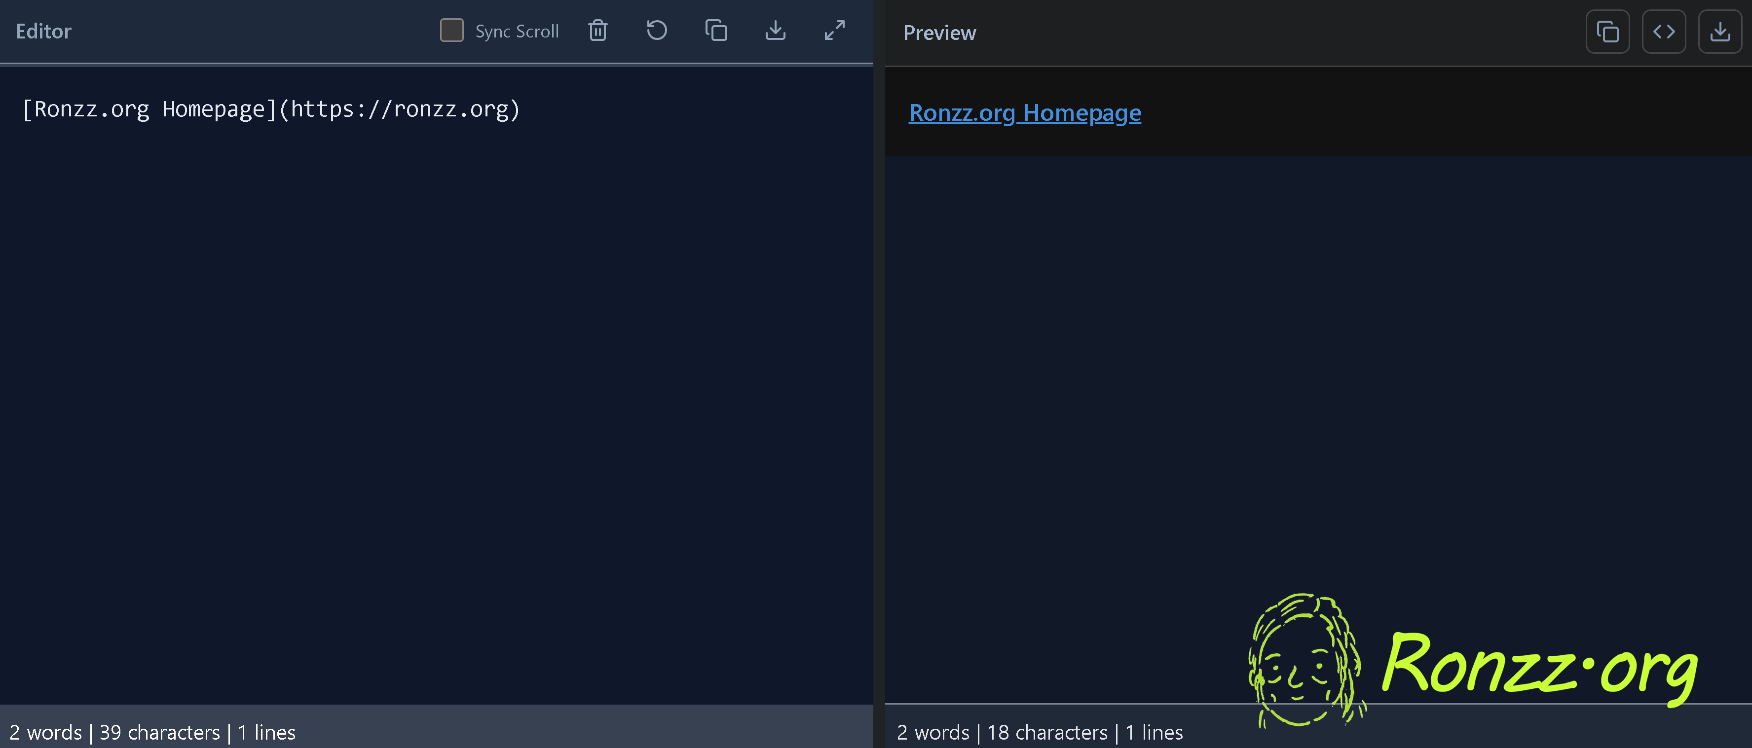This screenshot has height=748, width=1752.
Task: Click the Preview panel title
Action: [939, 33]
